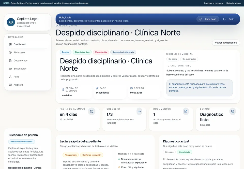Click the Archivos ya vinculados al caso text
Image resolution: width=244 pixels, height=169 pixels.
(x=167, y=121)
